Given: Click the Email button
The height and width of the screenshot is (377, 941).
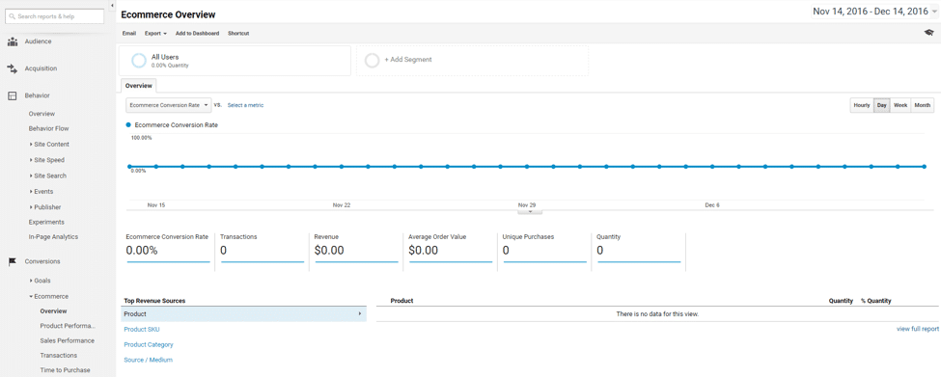Looking at the screenshot, I should (129, 34).
